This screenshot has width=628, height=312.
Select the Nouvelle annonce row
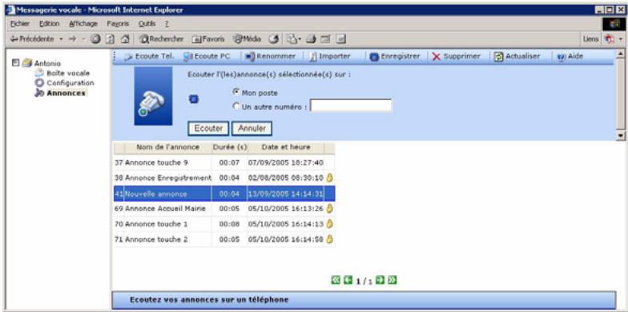tap(224, 194)
